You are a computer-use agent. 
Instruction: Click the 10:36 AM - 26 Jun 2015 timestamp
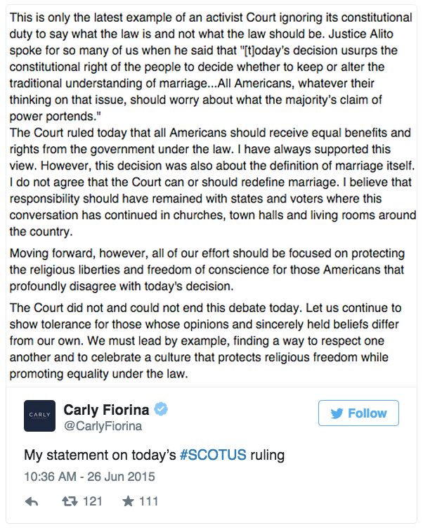coord(89,477)
